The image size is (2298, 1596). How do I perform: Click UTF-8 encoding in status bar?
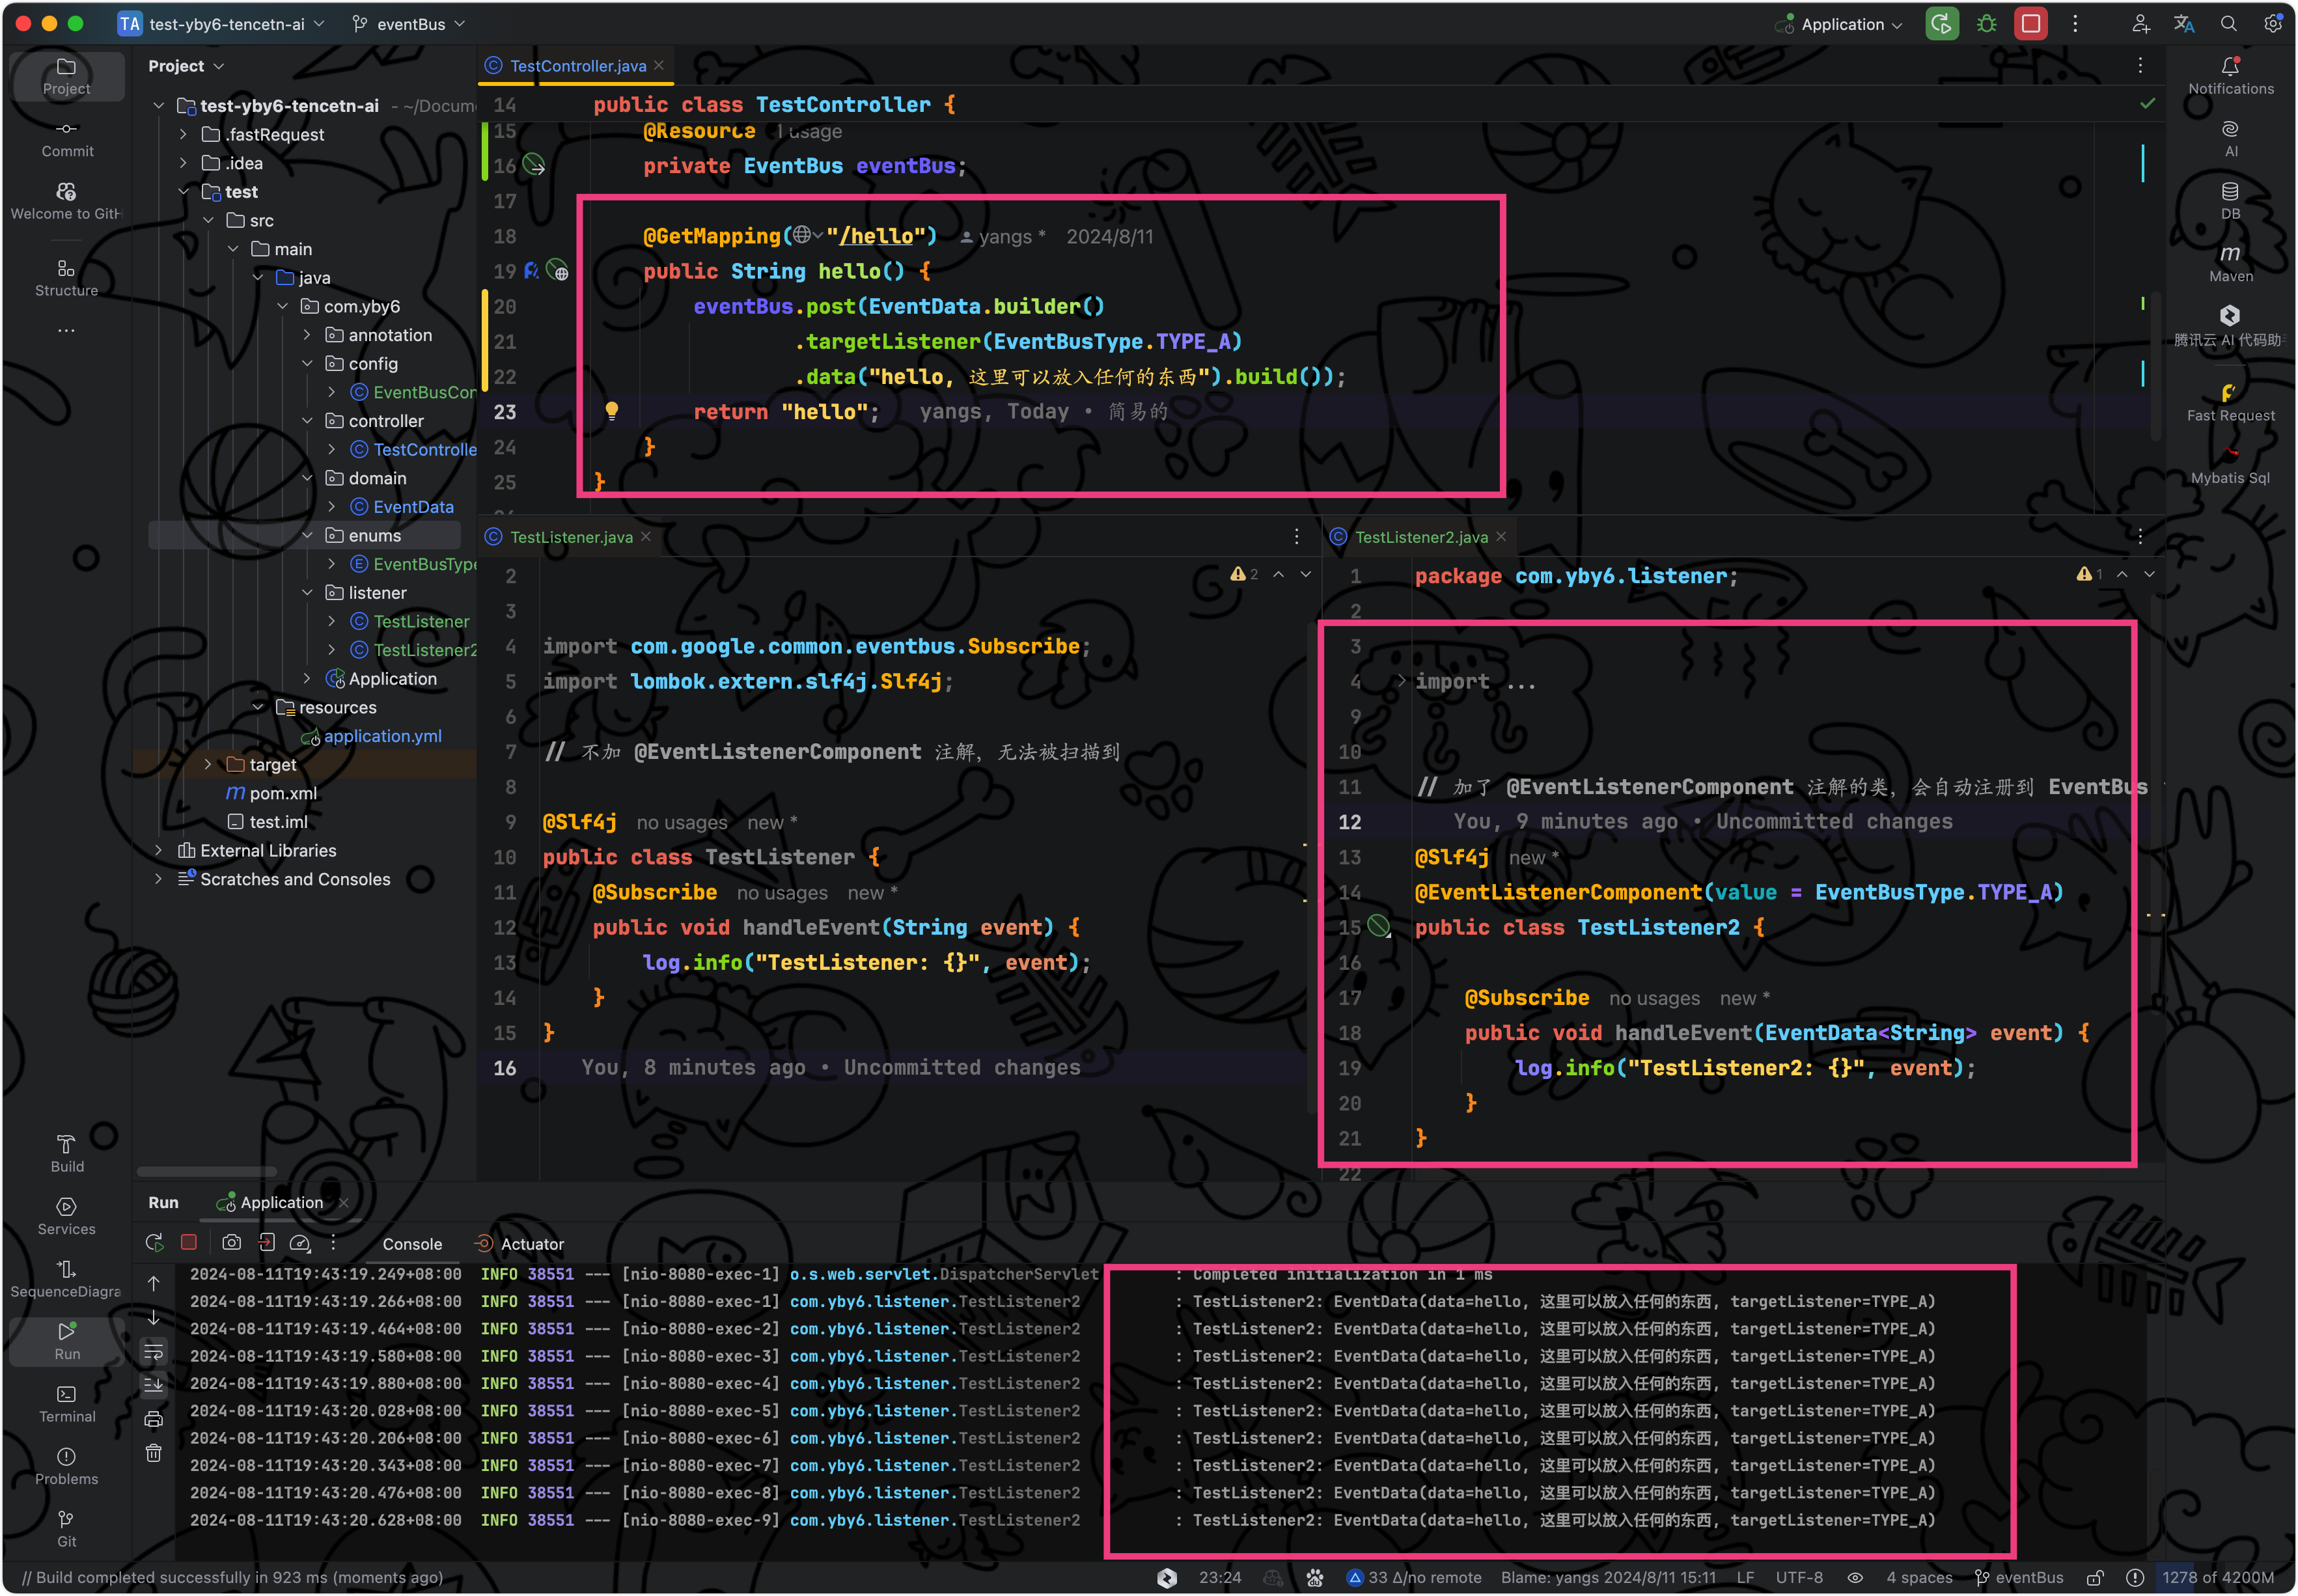pyautogui.click(x=1798, y=1577)
